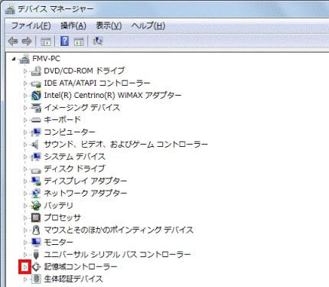Click the コンピューター category icon
The image size is (329, 287).
coord(36,132)
